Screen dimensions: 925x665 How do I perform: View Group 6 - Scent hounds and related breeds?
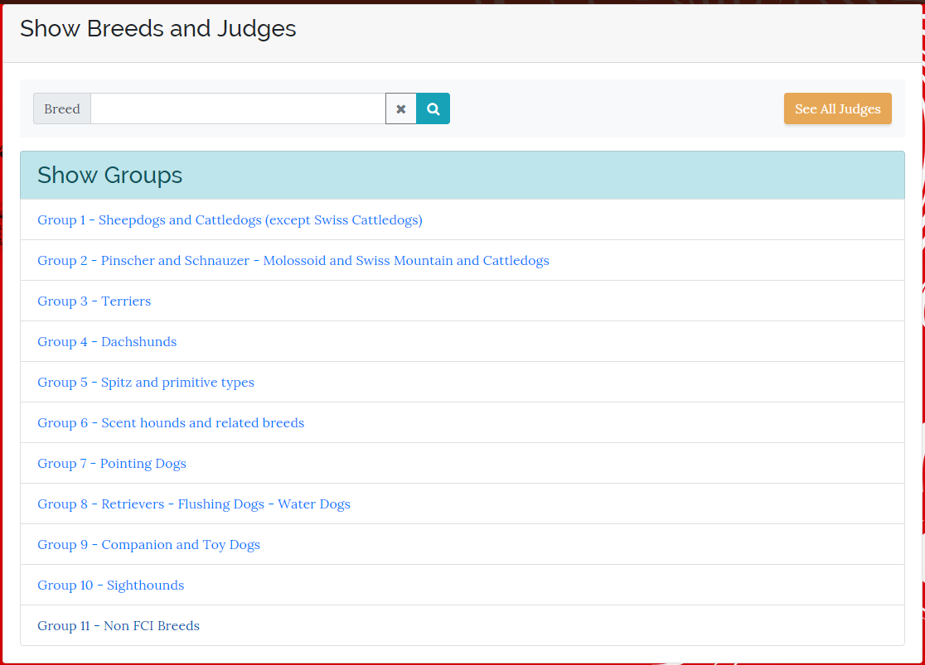[x=171, y=422]
